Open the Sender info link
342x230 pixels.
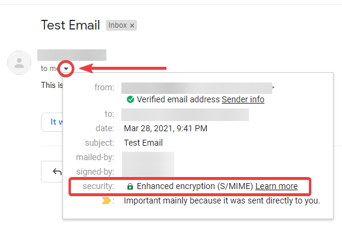tap(243, 99)
